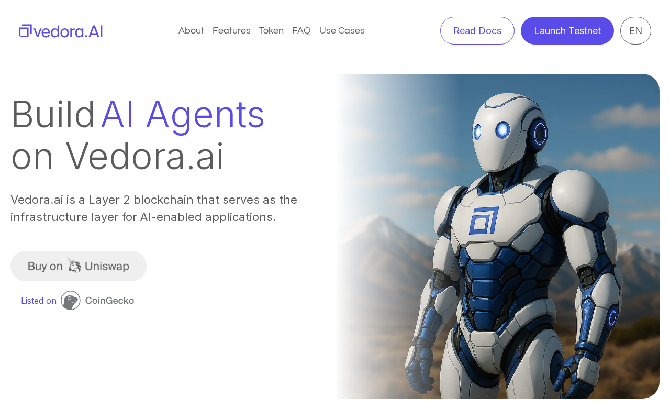Click the CoinGecko wordmark
Viewport: 670px width, 419px height.
point(109,301)
